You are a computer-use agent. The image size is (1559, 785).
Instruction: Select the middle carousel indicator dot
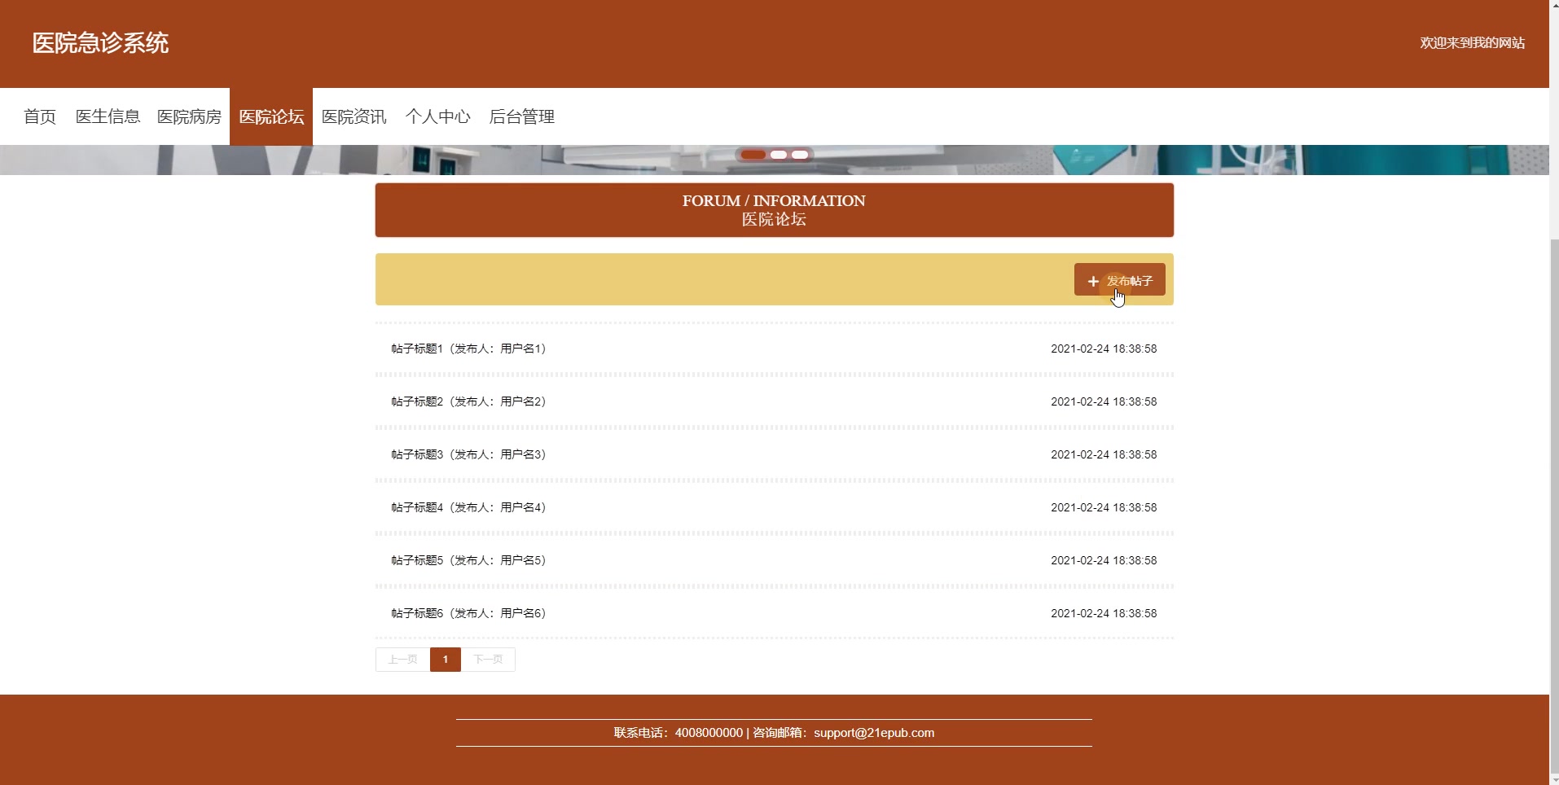click(779, 155)
